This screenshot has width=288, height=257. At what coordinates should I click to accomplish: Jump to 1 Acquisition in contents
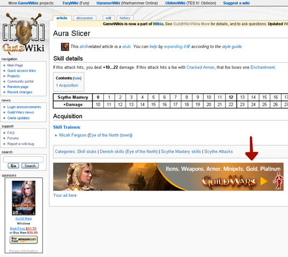(x=67, y=85)
